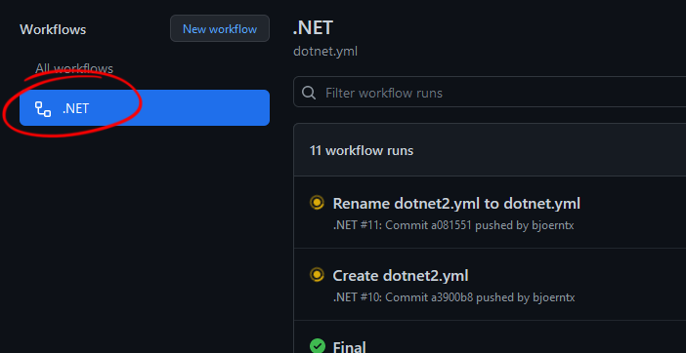Viewport: 686px width, 353px height.
Task: Open the Final workflow run
Action: (x=349, y=347)
